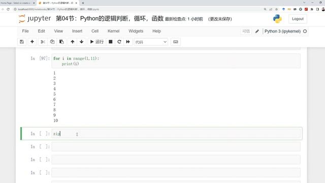Insert a cell below with the plus icon
The image size is (325, 183).
coord(32,42)
